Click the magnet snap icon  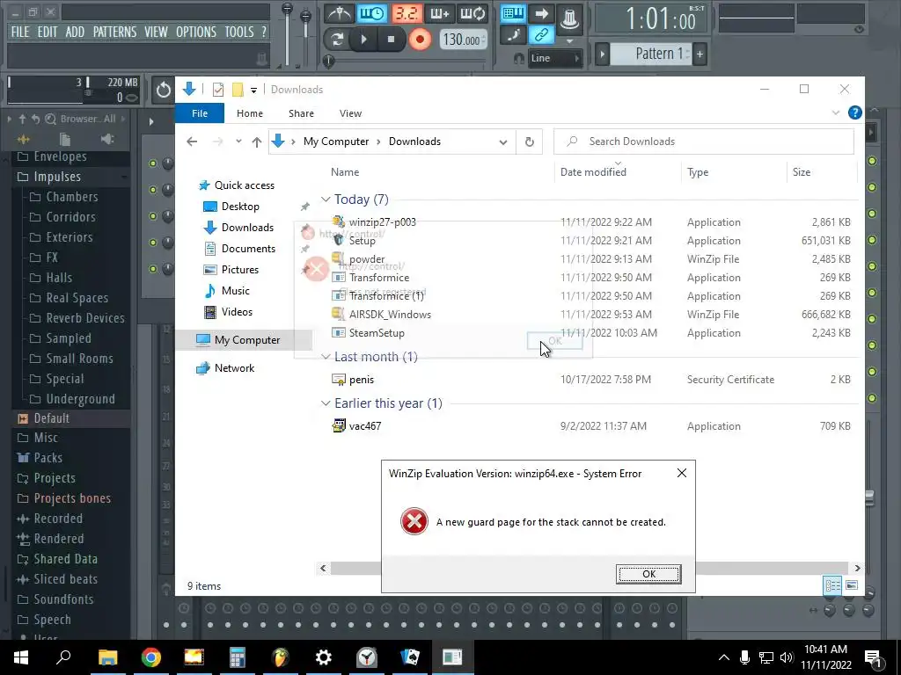click(x=518, y=58)
